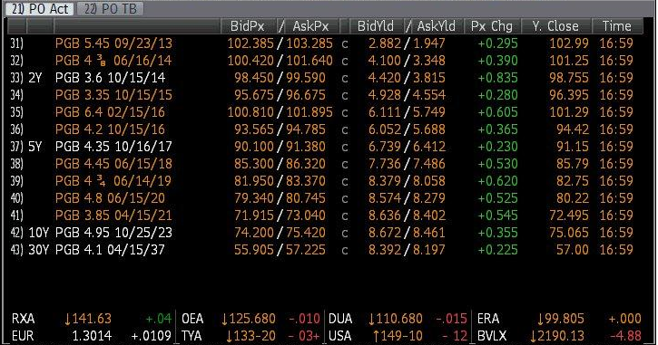Click ask yield 3.348
Viewport: 658px width, 345px height.
point(429,61)
